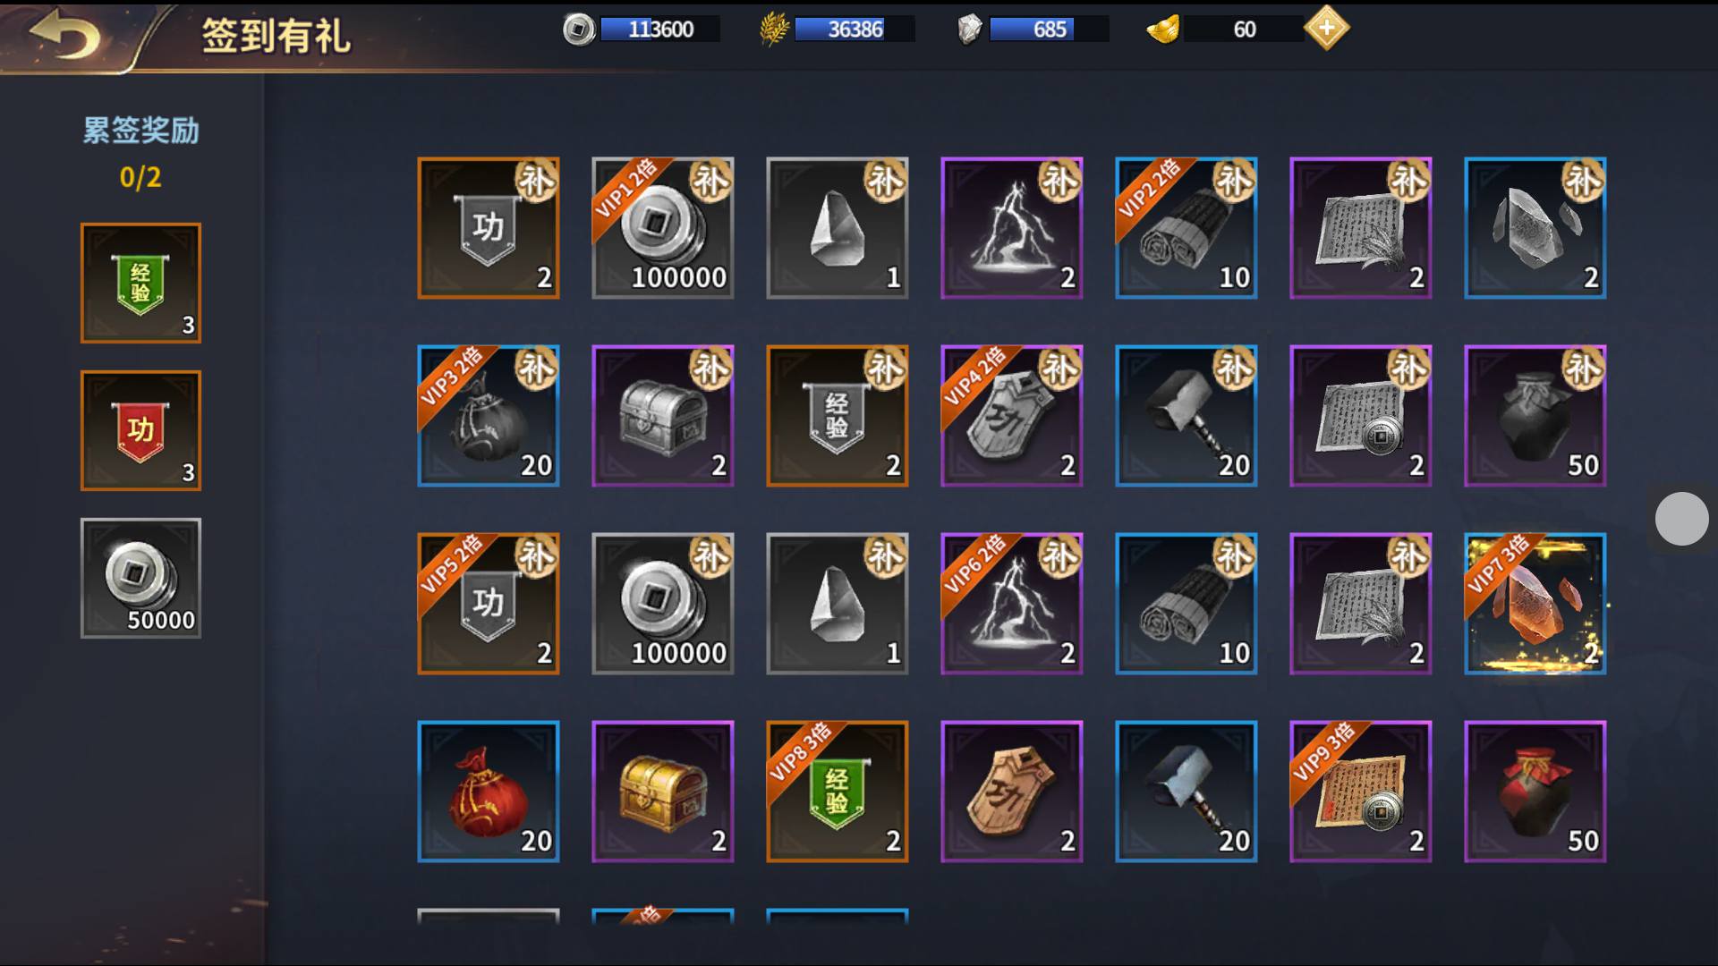Claim the 50000 silver coin cumulative reward

[140, 578]
